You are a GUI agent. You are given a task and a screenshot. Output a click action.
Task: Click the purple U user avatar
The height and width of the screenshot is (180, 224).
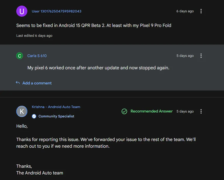pyautogui.click(x=22, y=11)
